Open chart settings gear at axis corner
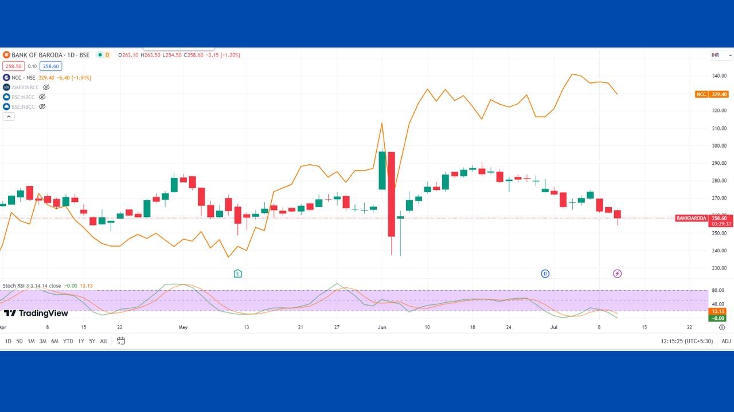Viewport: 734px width, 412px height. (x=722, y=328)
